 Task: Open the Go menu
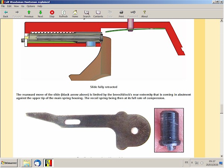(x=23, y=6)
